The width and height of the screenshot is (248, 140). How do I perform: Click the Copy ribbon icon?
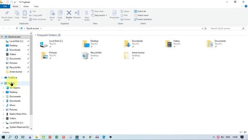(x=17, y=15)
